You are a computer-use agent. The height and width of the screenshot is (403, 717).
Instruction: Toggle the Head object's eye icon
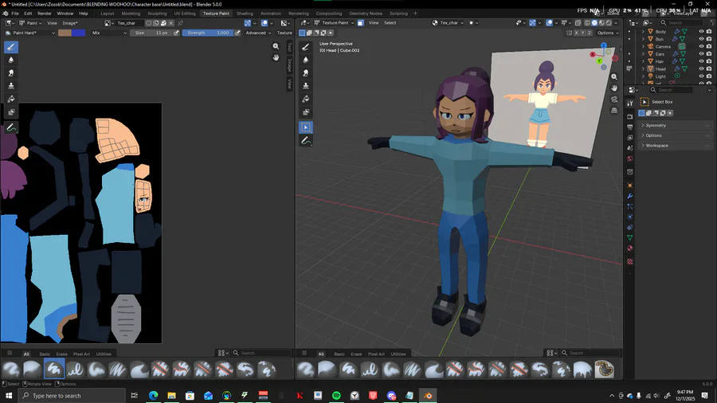coord(701,68)
